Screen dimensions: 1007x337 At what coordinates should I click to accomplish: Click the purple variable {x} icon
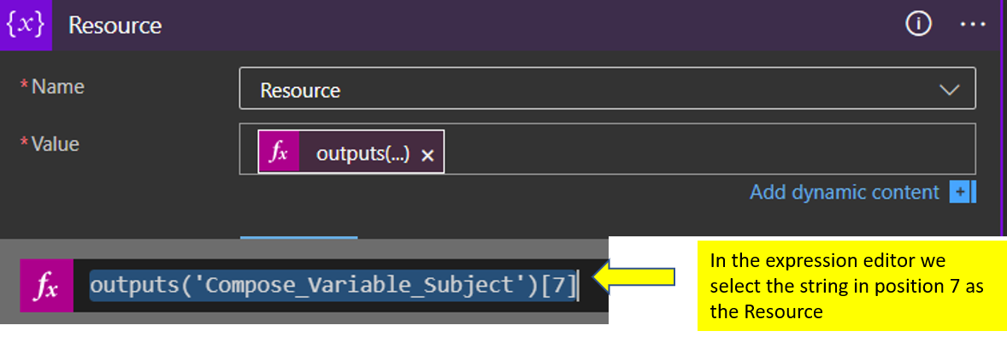tap(26, 25)
